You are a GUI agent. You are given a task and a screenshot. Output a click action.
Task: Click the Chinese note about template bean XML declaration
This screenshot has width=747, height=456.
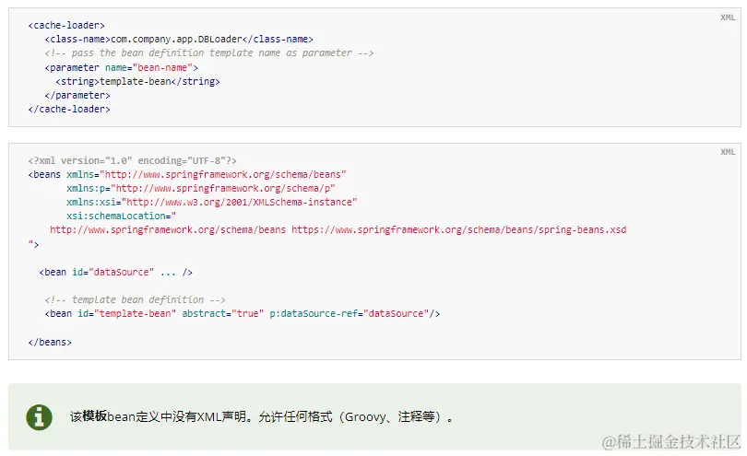pos(261,417)
